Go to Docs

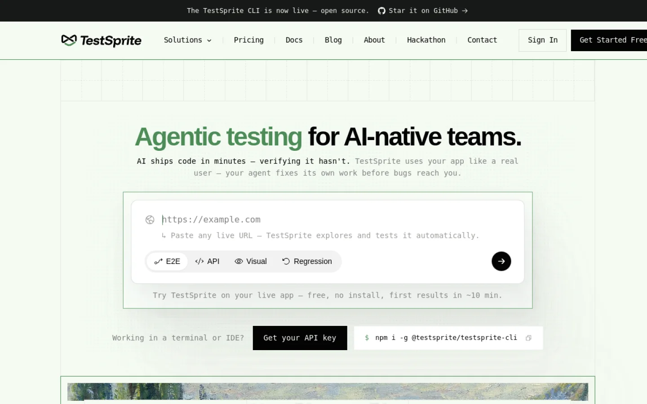294,40
